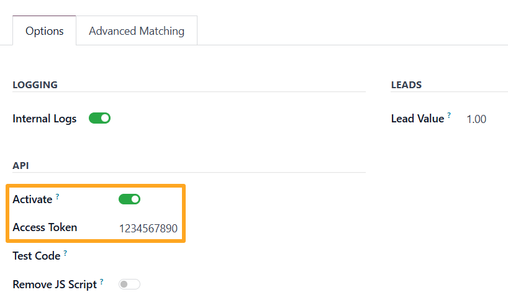The image size is (508, 305).
Task: Click the LOGGING section header
Action: tap(35, 84)
